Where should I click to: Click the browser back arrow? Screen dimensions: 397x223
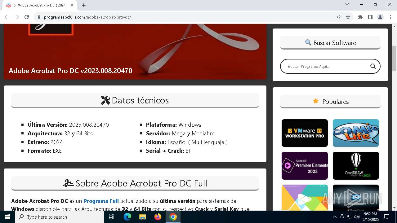point(7,17)
